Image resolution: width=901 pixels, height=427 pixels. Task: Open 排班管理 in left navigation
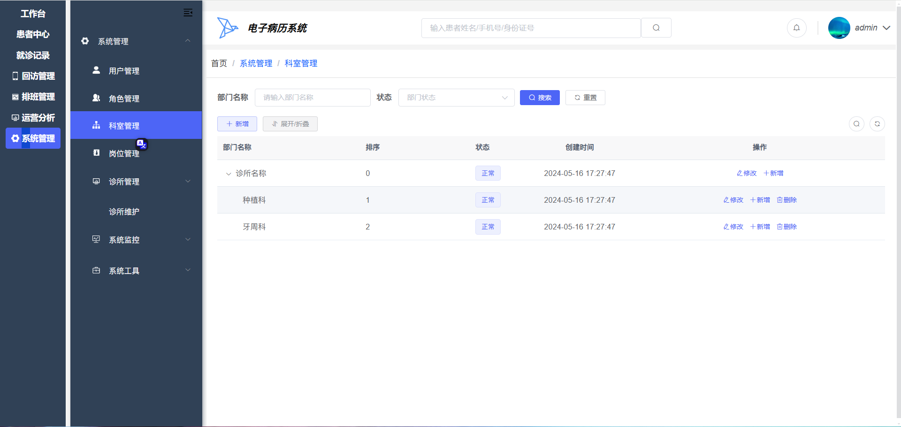click(x=33, y=97)
